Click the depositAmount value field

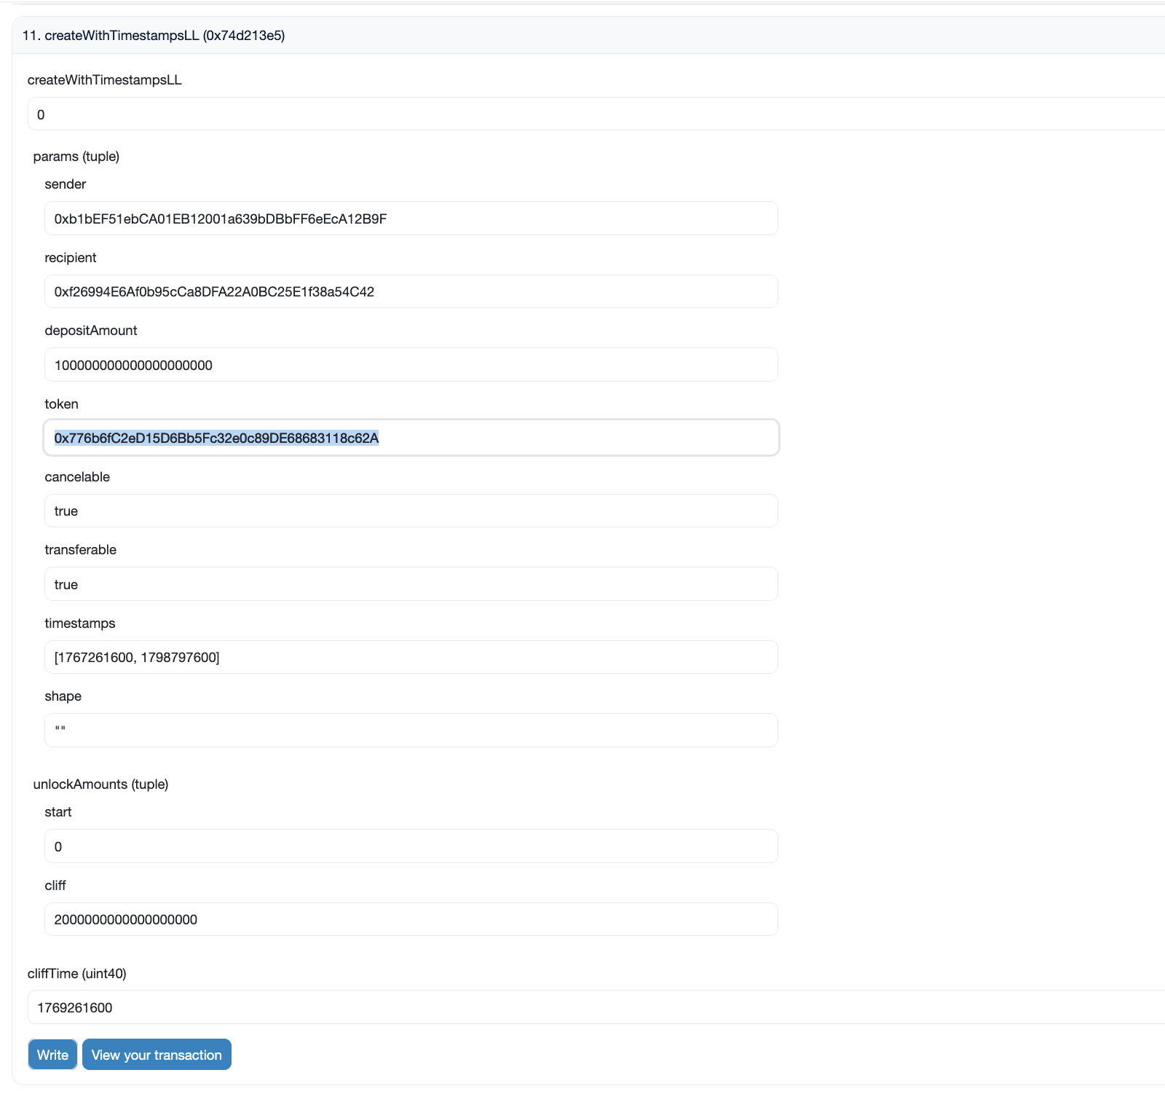(410, 365)
